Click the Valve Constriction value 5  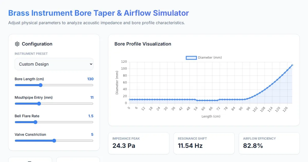92,134
